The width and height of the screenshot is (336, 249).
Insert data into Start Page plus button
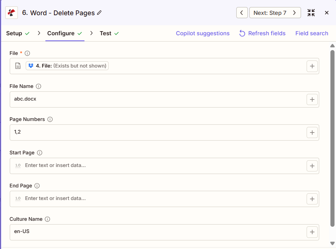tap(312, 166)
